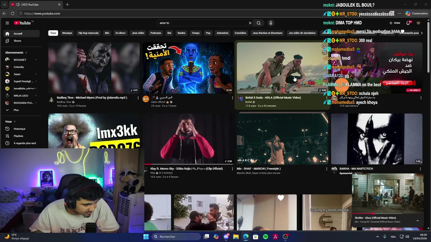Screen dimensions: 431x242
Task: Clear the search box with the X
Action: pos(250,23)
